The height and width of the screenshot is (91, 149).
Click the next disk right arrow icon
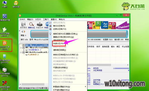25,32
